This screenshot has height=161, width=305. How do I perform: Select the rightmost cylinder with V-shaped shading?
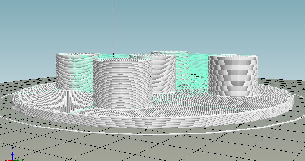click(x=233, y=76)
